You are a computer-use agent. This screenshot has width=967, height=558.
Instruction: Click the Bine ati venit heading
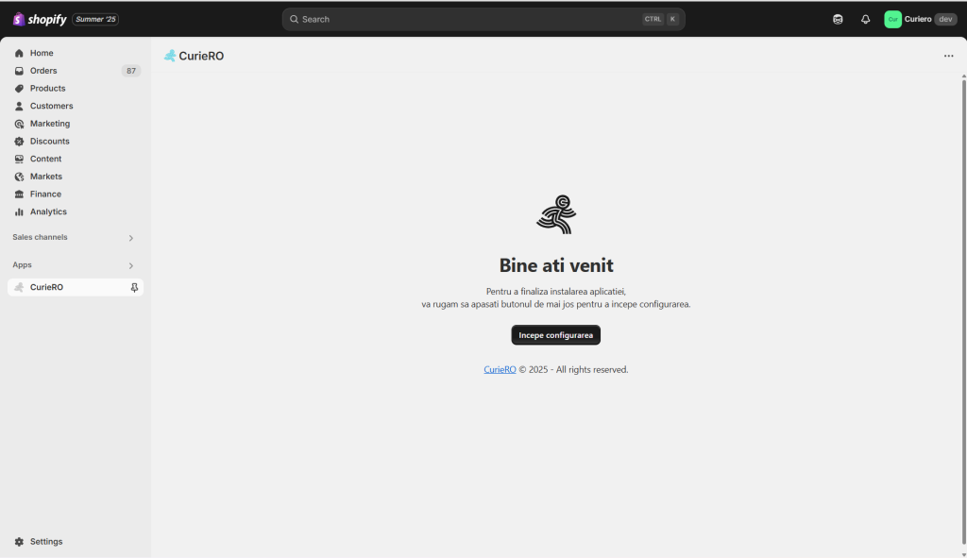click(556, 265)
